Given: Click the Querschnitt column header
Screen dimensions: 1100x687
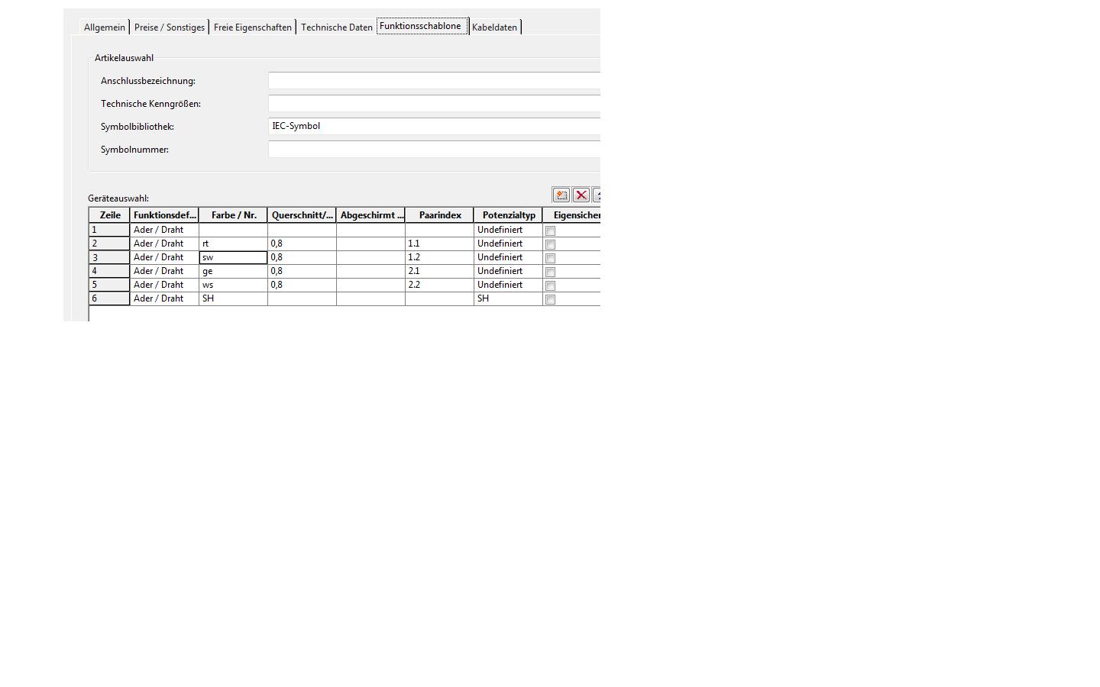Looking at the screenshot, I should tap(302, 215).
